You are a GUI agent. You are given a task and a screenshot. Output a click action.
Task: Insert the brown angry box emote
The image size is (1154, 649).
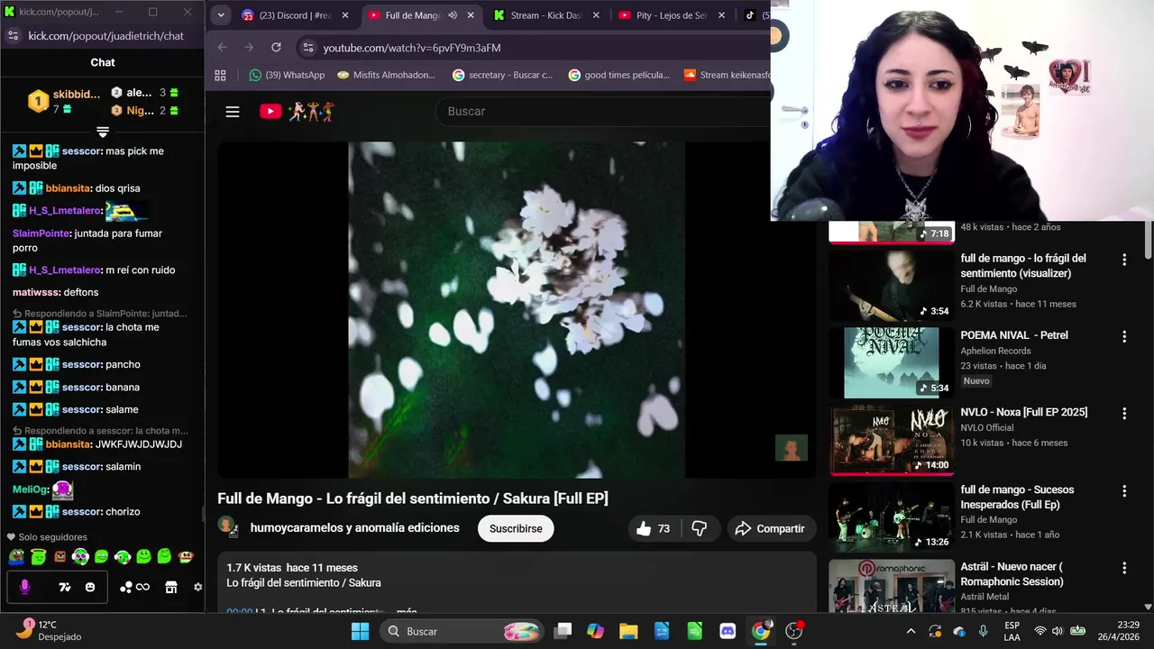[x=60, y=557]
